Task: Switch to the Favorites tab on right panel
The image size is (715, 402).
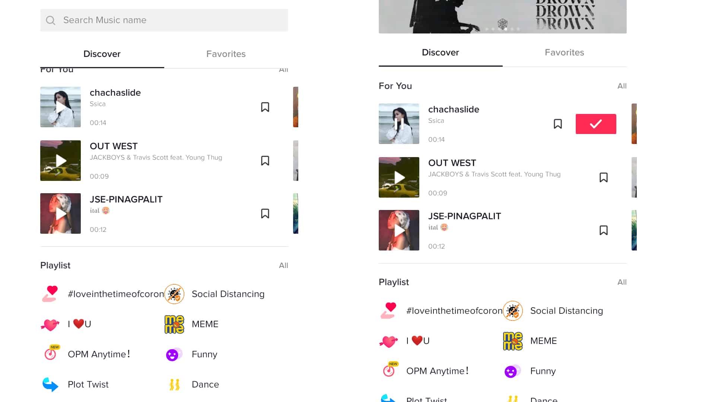Action: pyautogui.click(x=564, y=52)
